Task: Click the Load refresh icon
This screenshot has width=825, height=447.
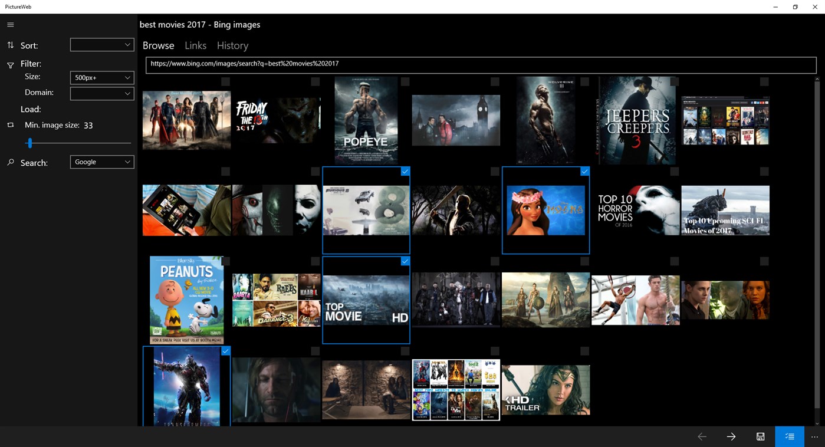Action: 10,125
